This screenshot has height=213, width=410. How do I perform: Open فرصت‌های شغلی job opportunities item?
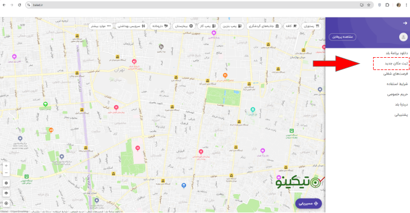pos(396,74)
